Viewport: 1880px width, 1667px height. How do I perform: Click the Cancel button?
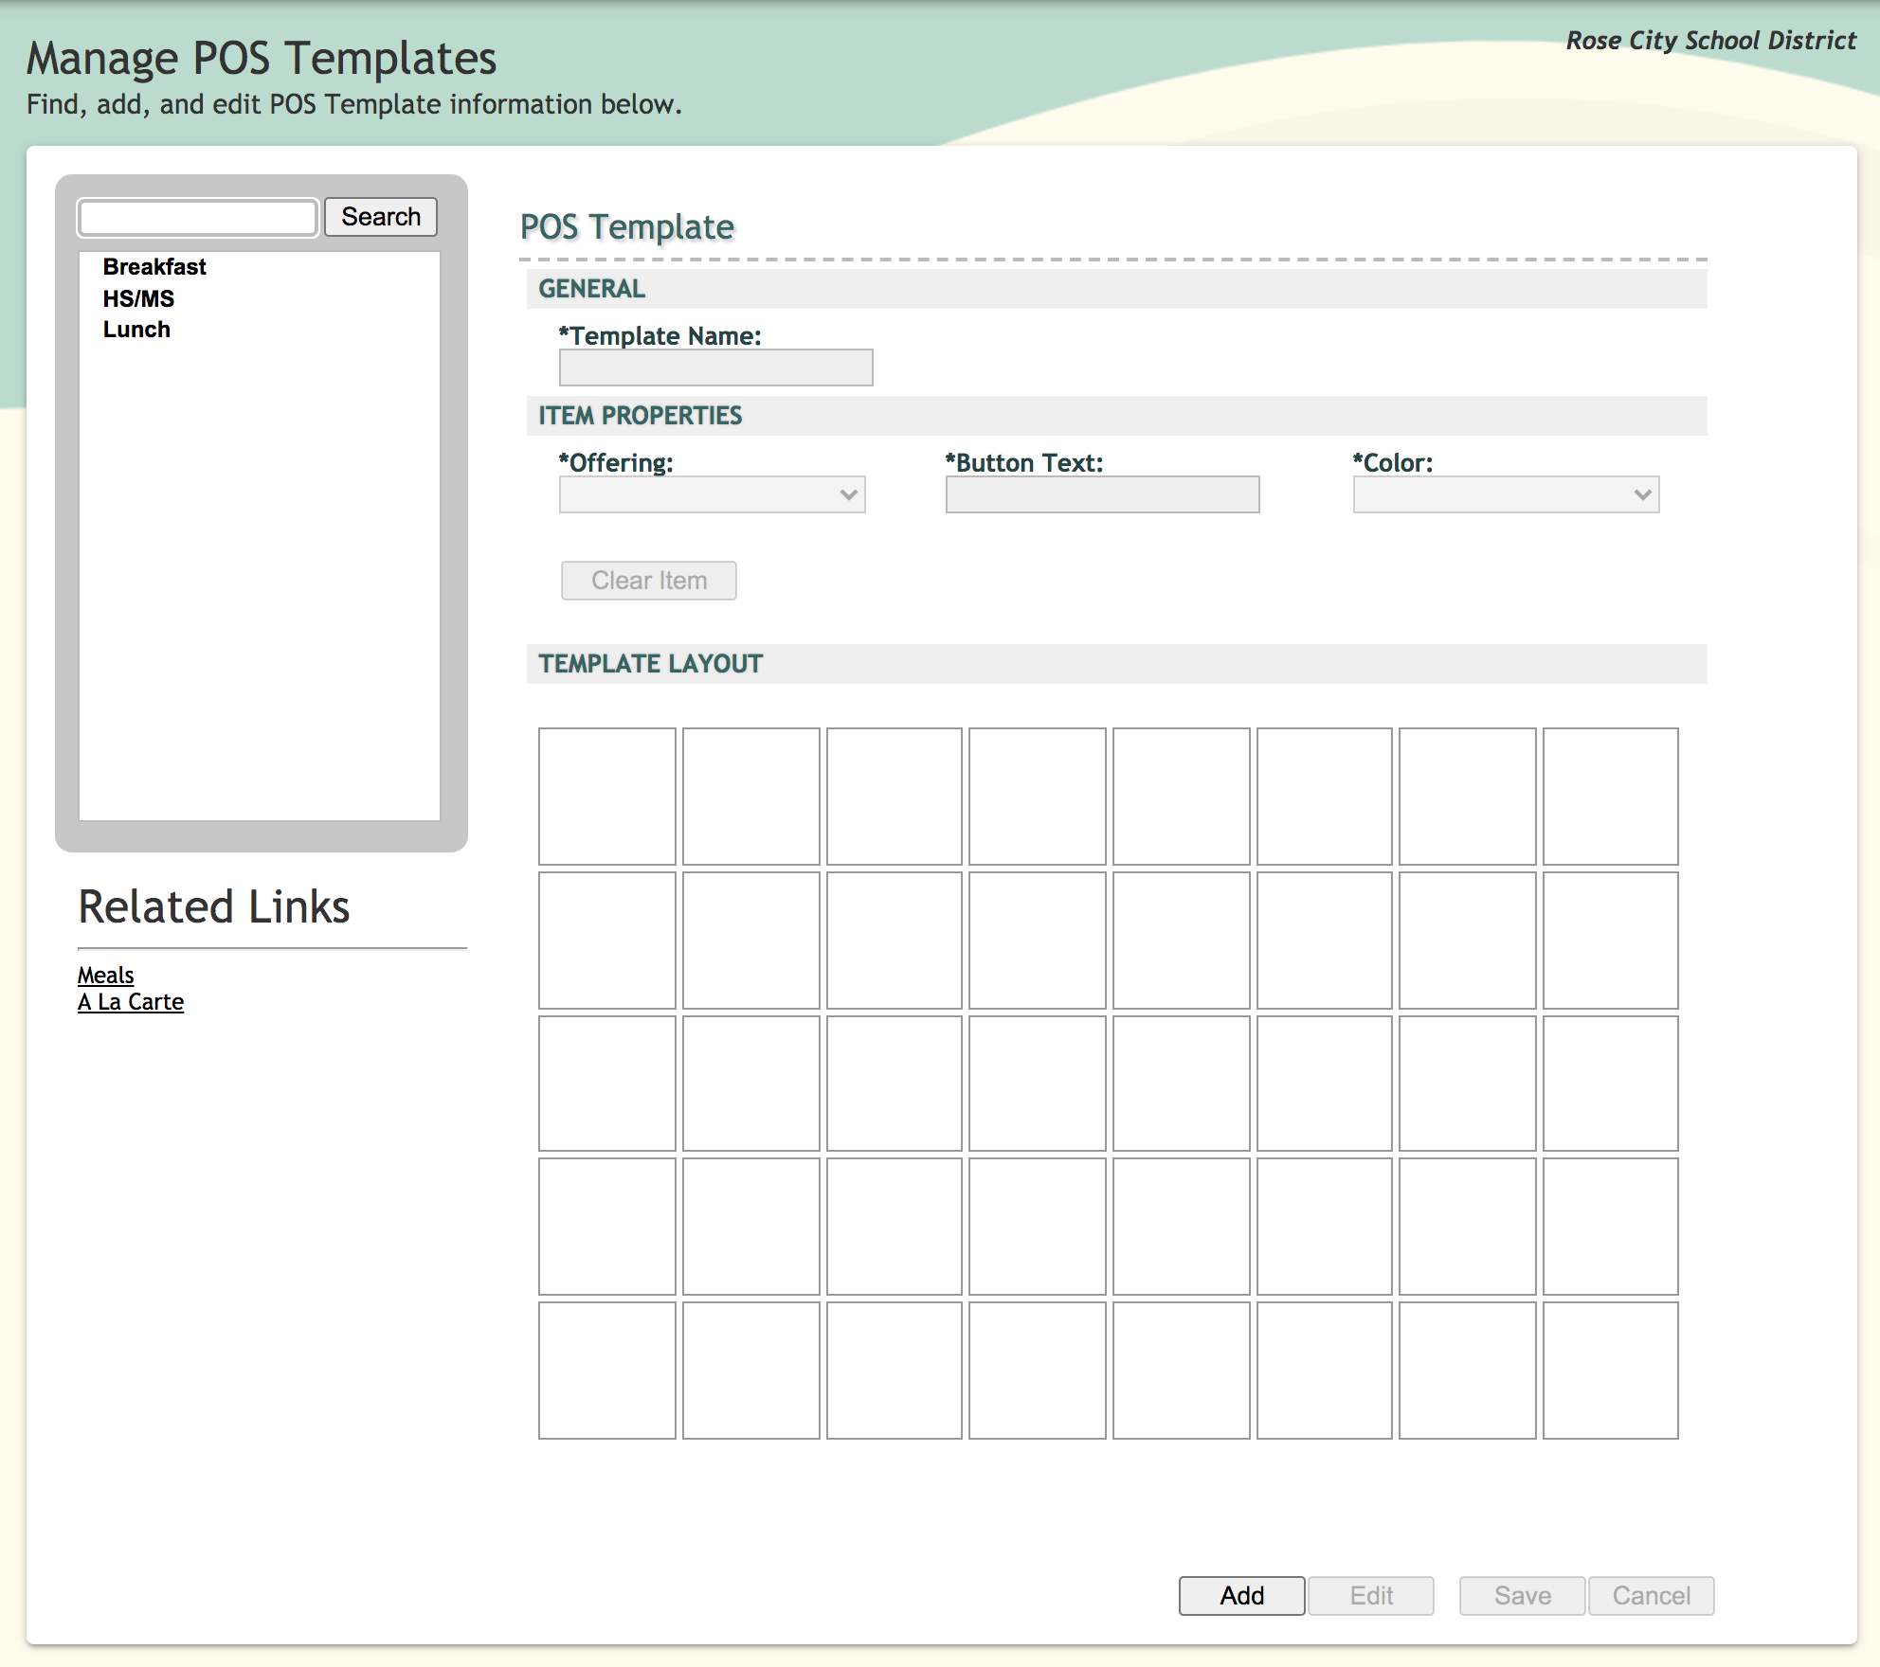click(1651, 1596)
